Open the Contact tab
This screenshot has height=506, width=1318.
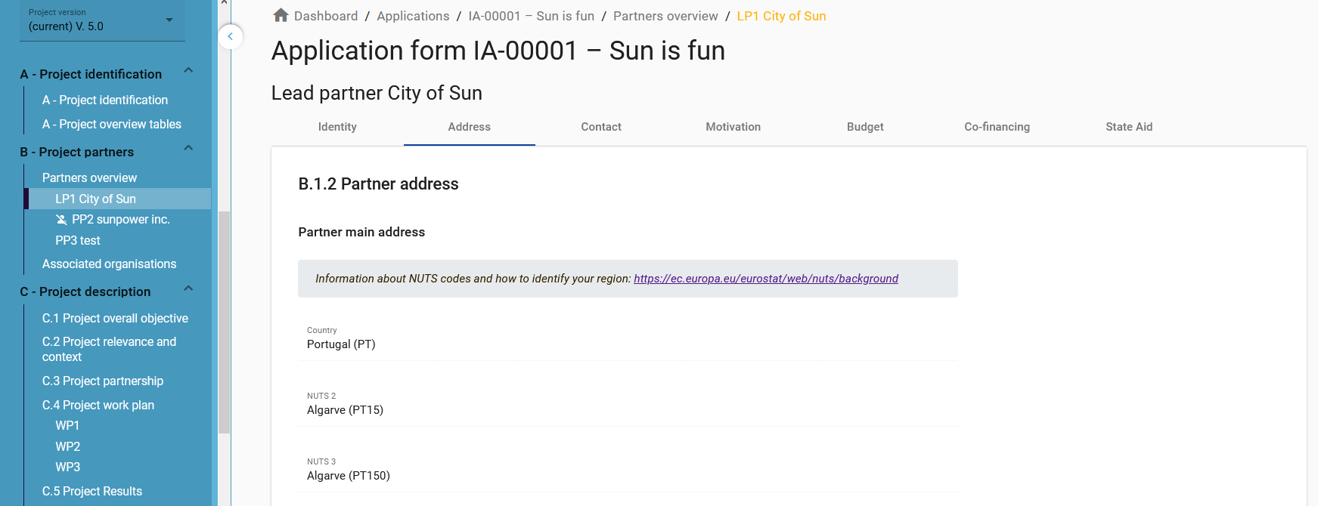601,127
